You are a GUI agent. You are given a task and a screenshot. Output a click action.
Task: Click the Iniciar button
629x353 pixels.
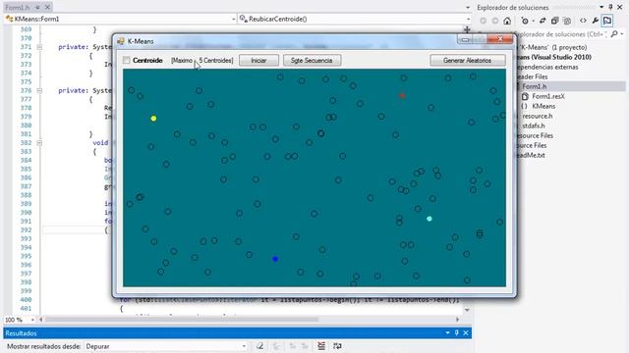[x=258, y=61]
